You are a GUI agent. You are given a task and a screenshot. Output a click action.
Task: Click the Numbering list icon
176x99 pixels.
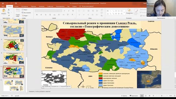pyautogui.click(x=84, y=11)
